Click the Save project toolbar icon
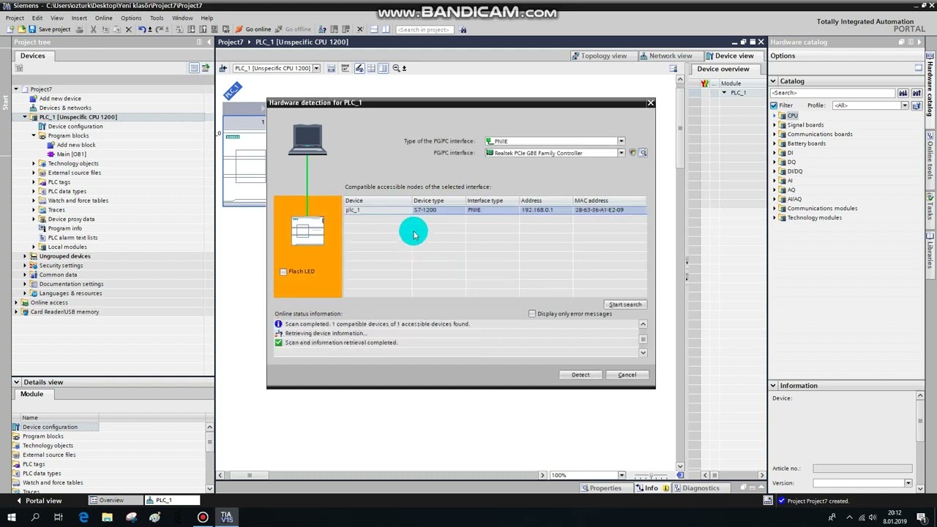 32,29
